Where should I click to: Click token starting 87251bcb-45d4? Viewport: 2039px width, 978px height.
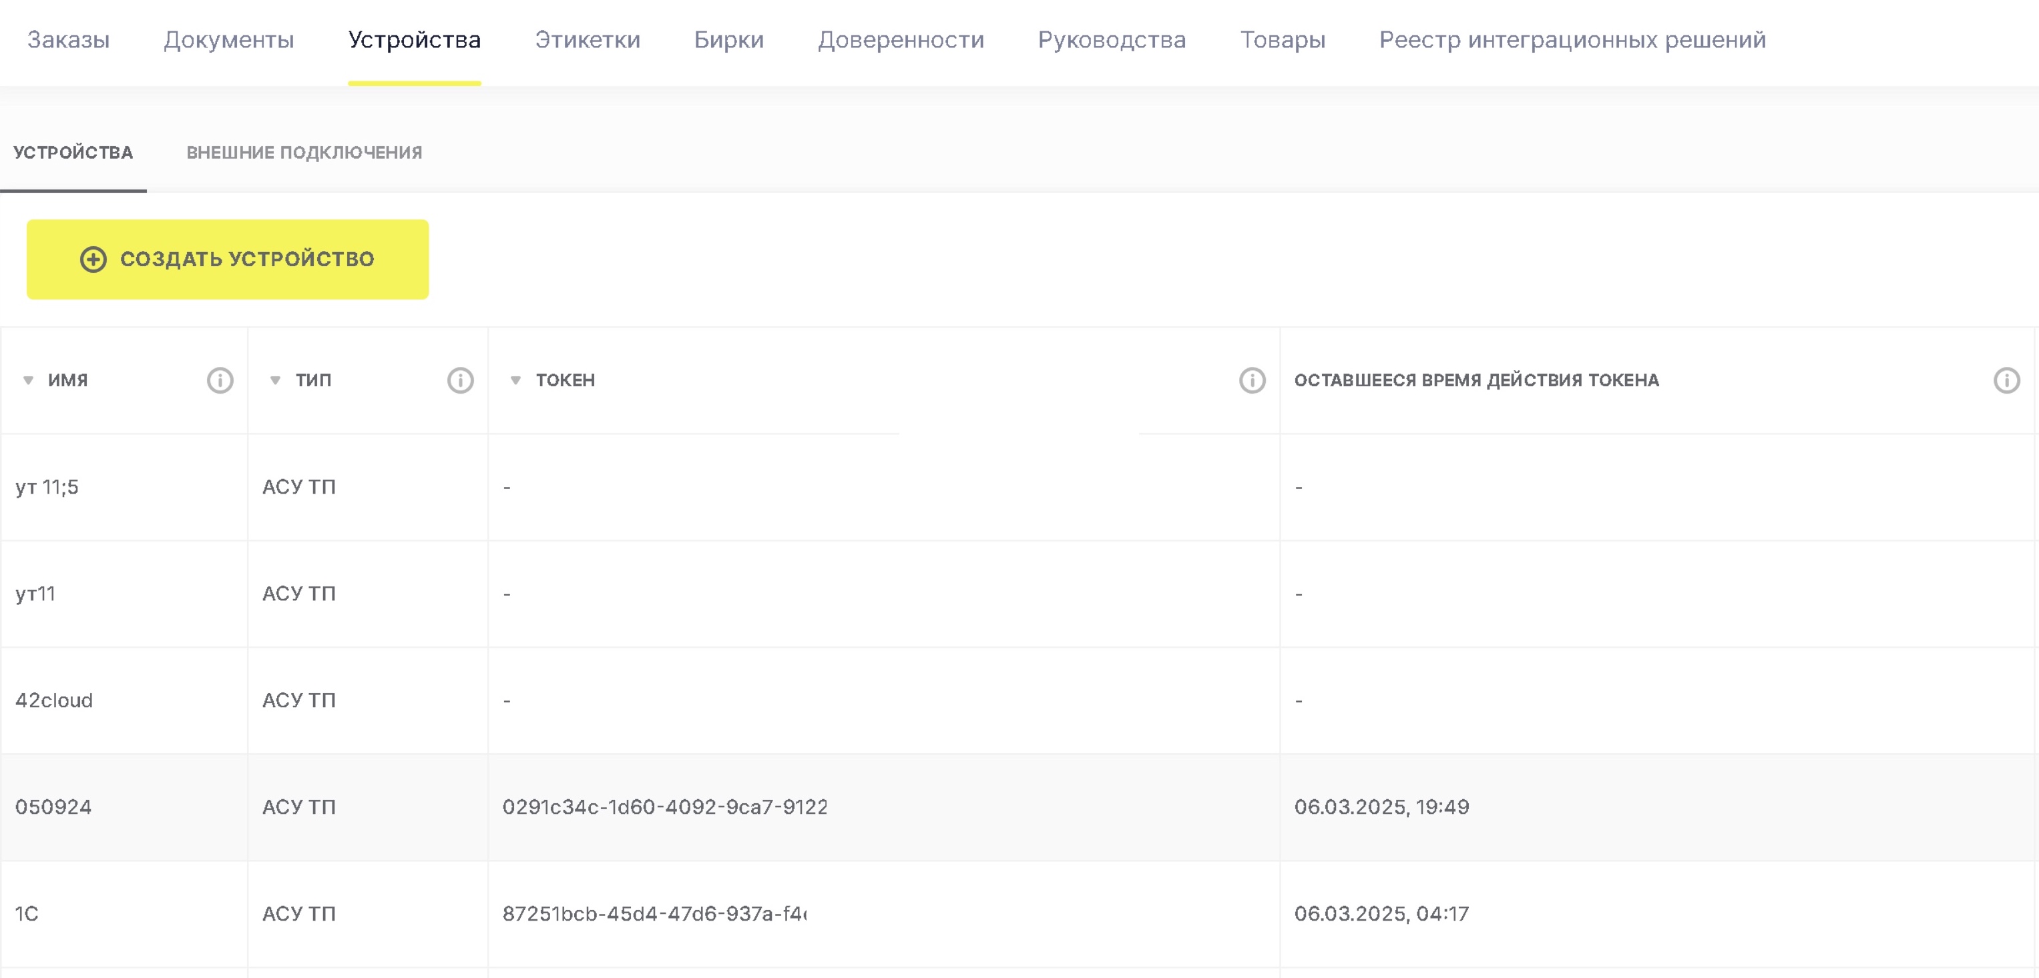click(x=654, y=914)
